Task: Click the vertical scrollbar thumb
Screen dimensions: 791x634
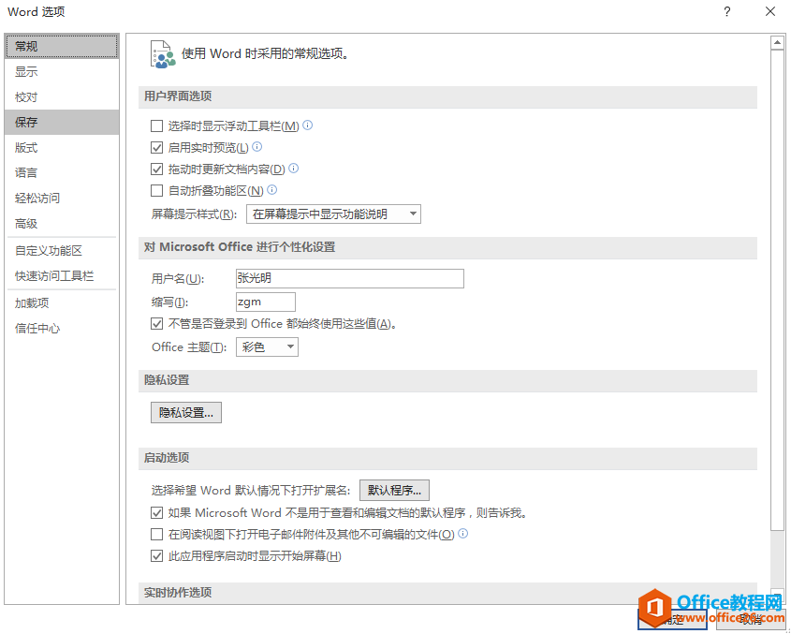Action: point(777,289)
